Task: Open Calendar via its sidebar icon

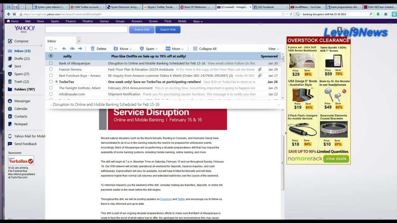Action: (x=10, y=109)
